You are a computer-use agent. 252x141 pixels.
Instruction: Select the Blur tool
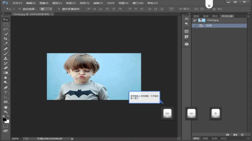(x=6, y=77)
